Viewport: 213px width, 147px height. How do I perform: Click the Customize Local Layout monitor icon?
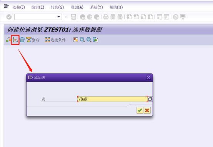click(x=183, y=17)
